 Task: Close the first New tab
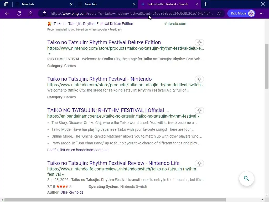[x=71, y=4]
